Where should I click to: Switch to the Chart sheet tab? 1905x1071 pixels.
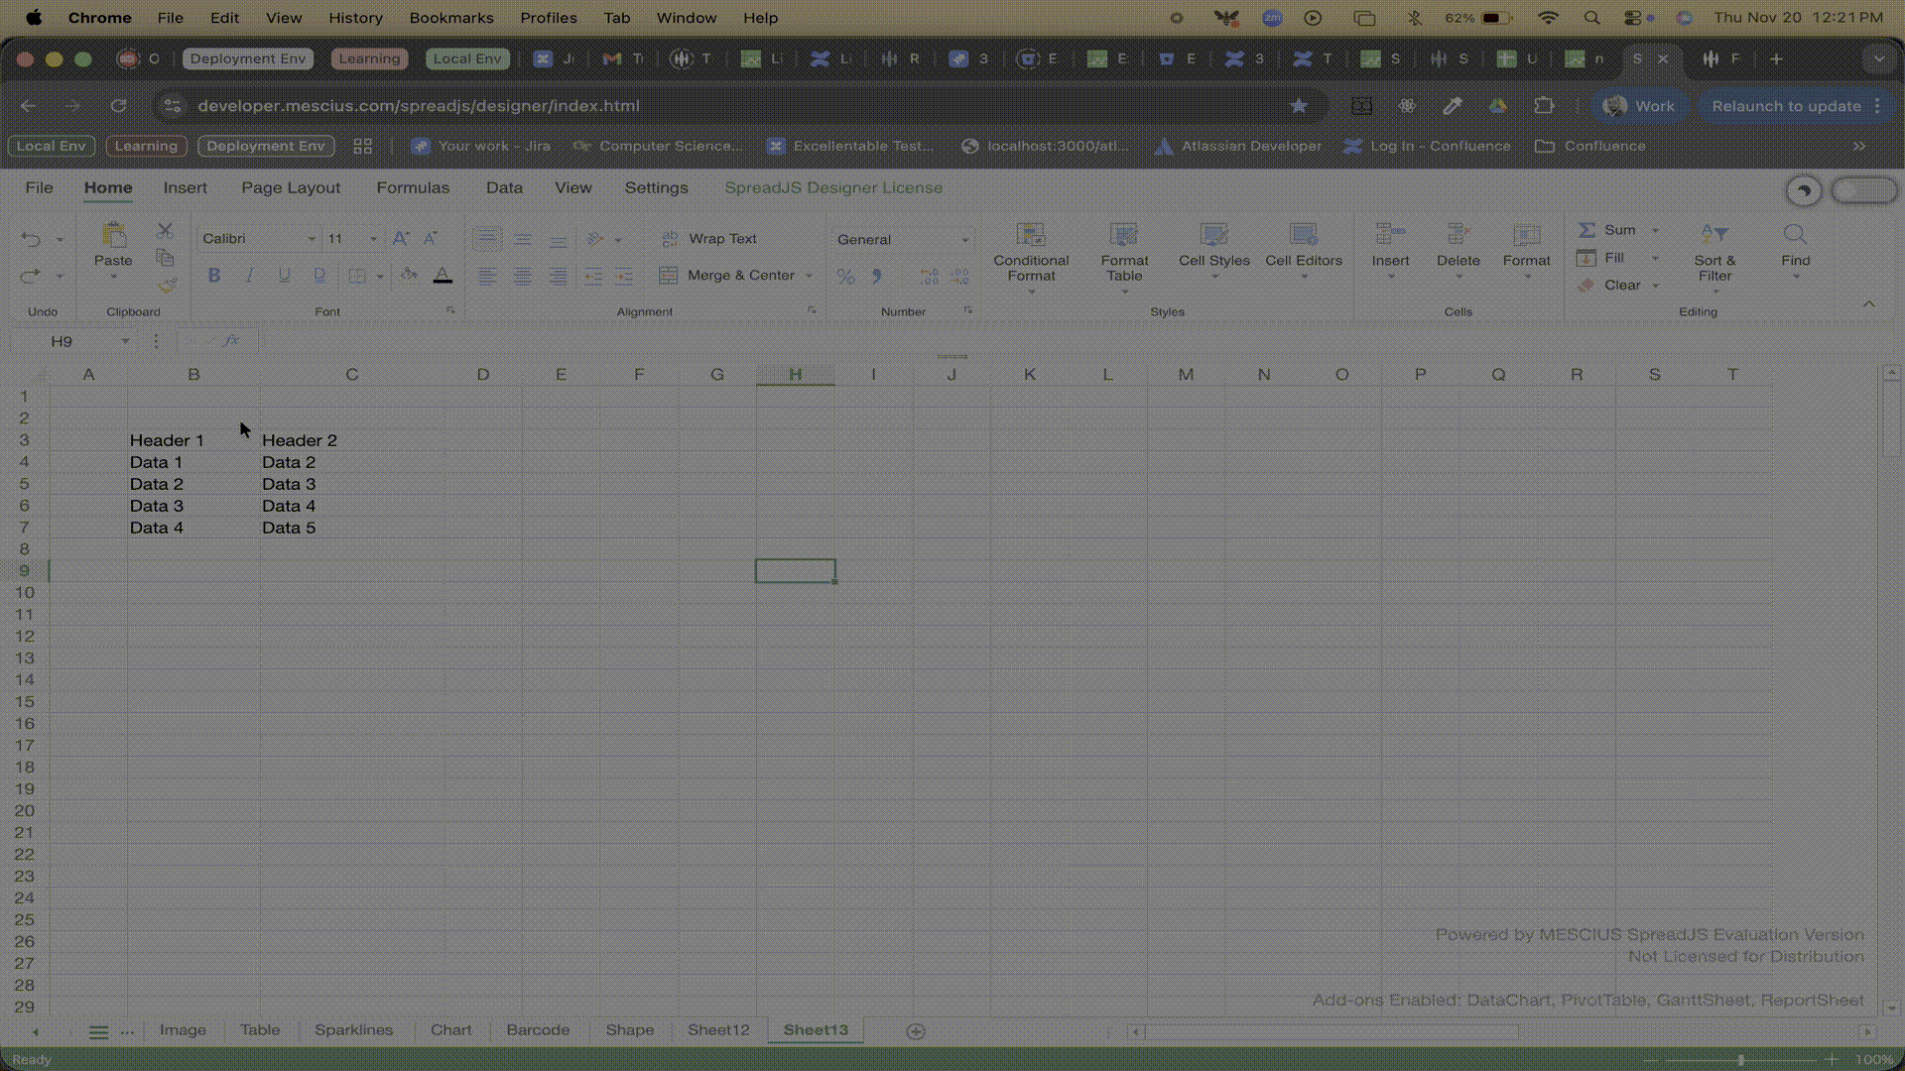pos(450,1030)
